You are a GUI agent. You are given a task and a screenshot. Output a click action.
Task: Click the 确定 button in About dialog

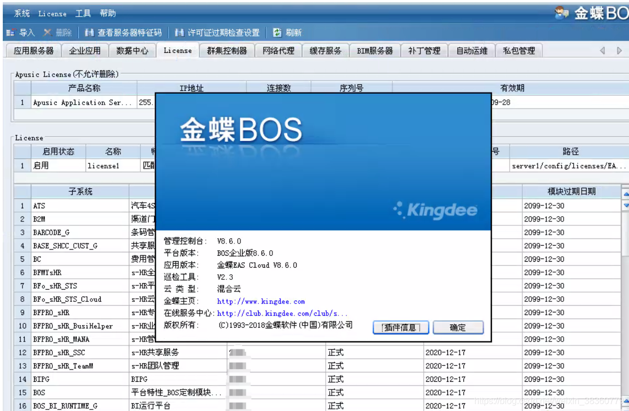click(458, 327)
